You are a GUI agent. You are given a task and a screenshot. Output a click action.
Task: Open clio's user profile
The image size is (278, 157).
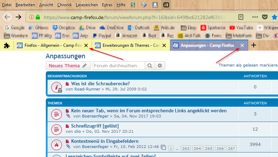tap(77, 131)
